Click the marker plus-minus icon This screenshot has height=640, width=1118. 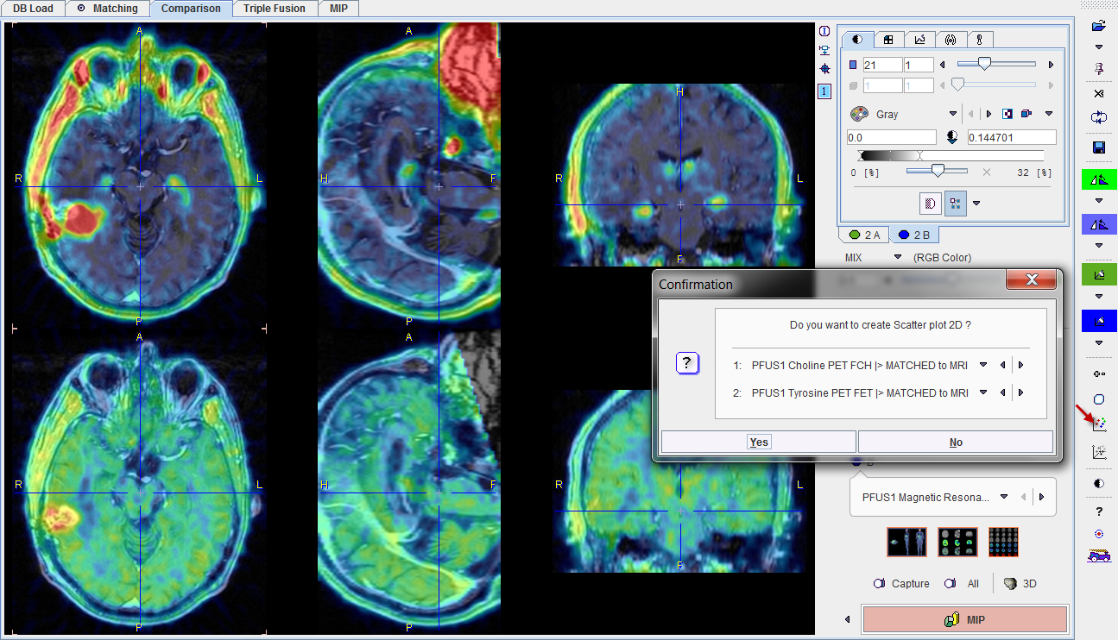(x=1098, y=373)
